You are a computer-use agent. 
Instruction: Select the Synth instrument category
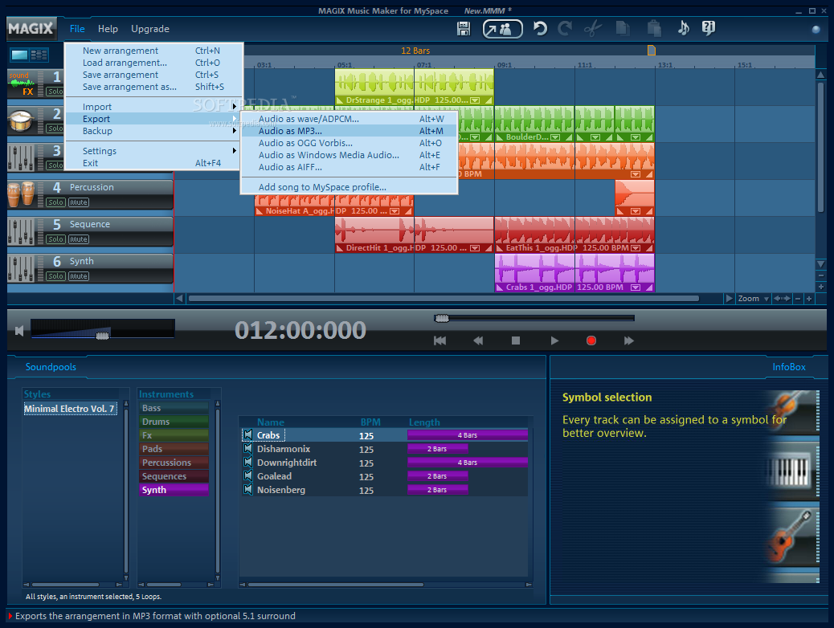pyautogui.click(x=174, y=490)
